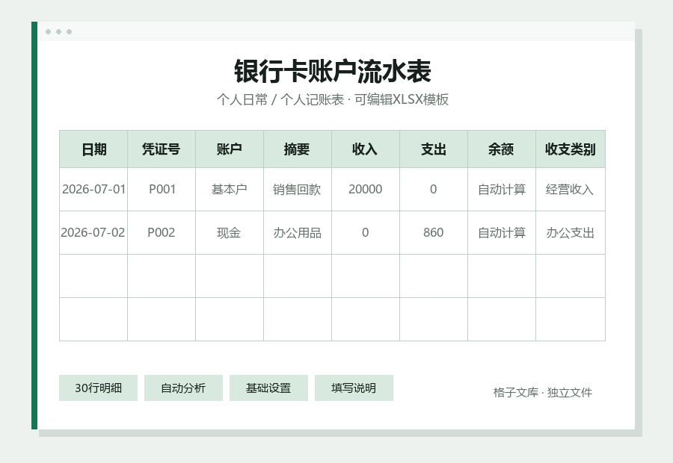Select the 收支类别 column header

pos(571,149)
